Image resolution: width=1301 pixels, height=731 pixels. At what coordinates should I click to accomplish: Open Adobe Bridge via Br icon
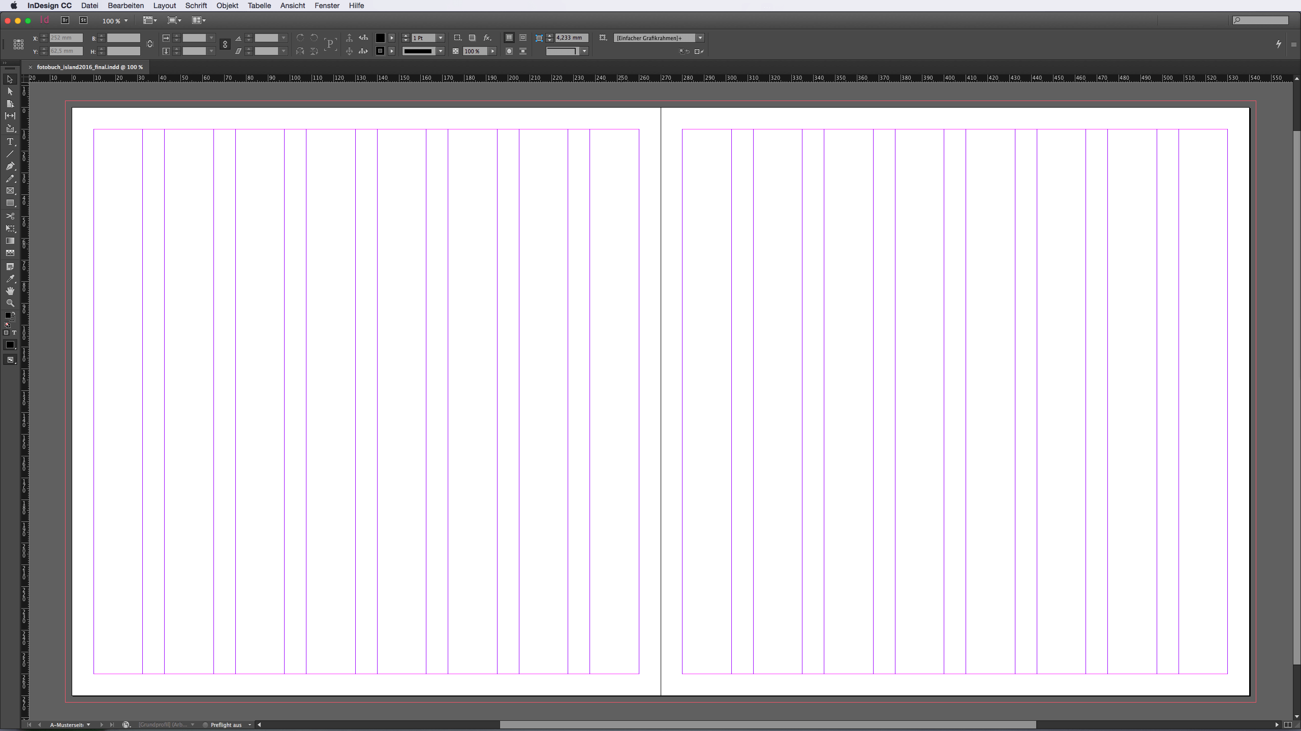click(x=65, y=20)
